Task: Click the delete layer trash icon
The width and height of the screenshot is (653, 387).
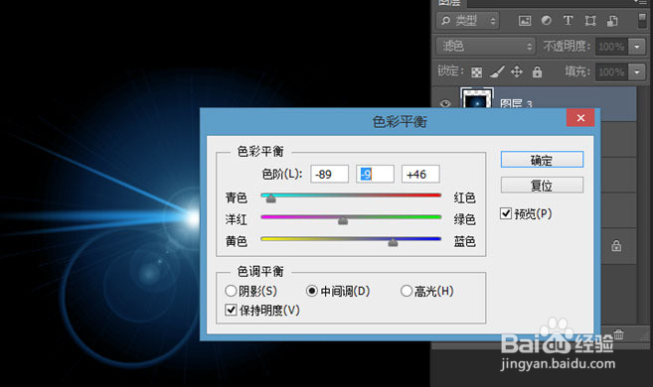Action: click(x=619, y=333)
